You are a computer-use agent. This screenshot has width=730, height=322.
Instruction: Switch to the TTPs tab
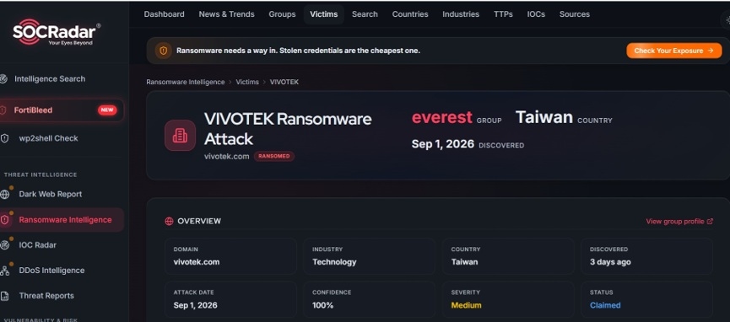[503, 14]
